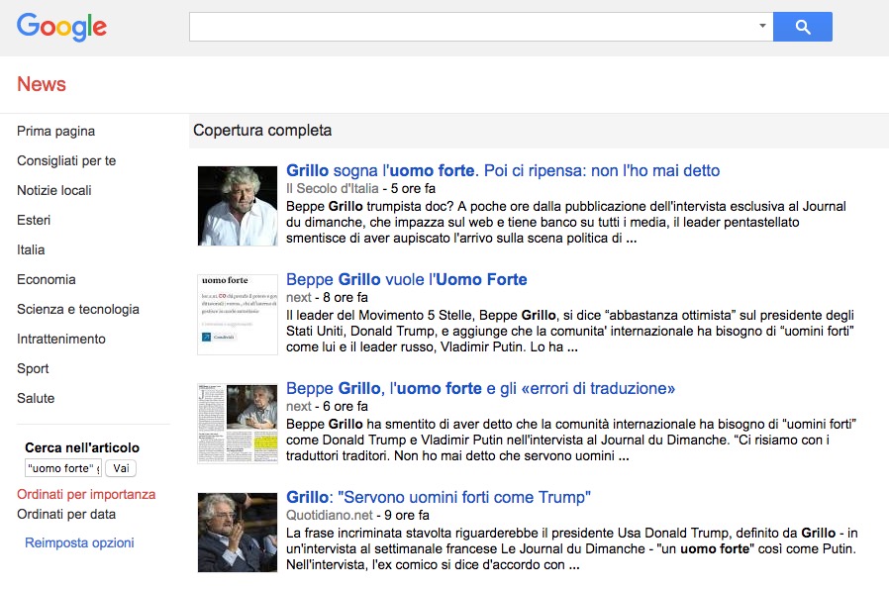Go to Prima pagina section
Screen dimensions: 889x589
[56, 132]
